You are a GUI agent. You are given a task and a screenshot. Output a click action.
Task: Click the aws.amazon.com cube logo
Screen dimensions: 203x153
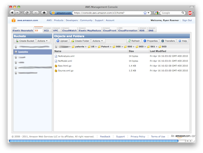(13, 20)
